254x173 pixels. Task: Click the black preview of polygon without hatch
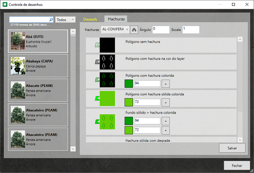click(x=108, y=45)
